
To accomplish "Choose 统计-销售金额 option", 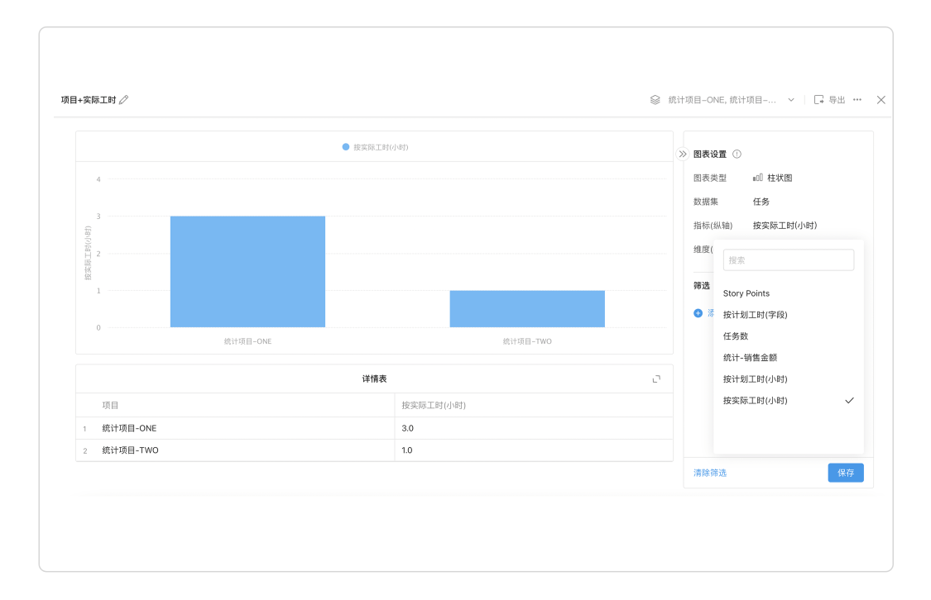I will click(789, 358).
